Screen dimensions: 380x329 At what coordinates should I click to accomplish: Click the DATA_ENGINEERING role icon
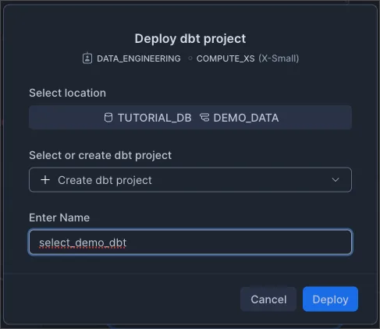click(x=87, y=58)
